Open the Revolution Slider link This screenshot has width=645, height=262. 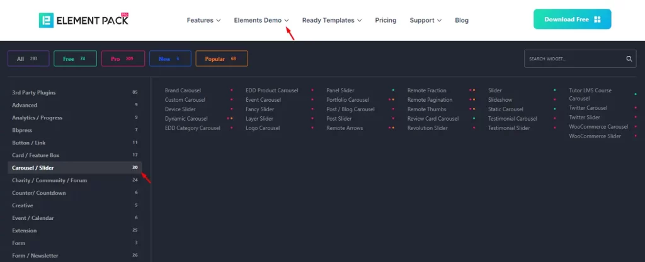point(428,128)
